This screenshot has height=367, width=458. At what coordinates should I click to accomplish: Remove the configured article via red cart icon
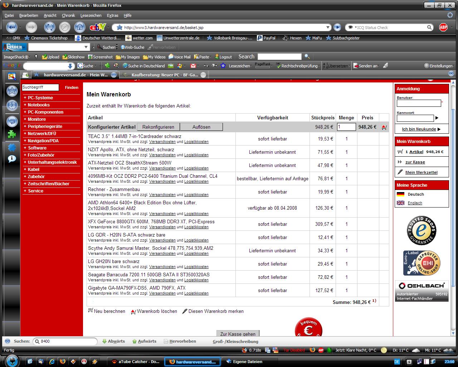click(x=384, y=127)
